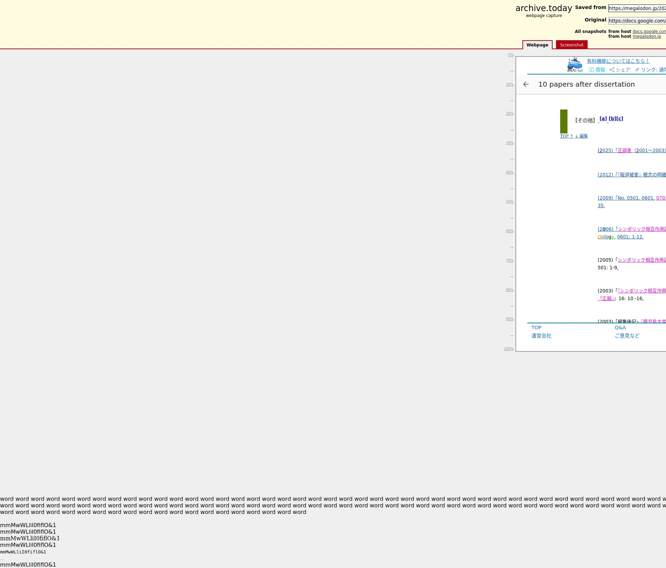Jump to the 100% page marker
Image resolution: width=666 pixels, height=568 pixels.
509,349
